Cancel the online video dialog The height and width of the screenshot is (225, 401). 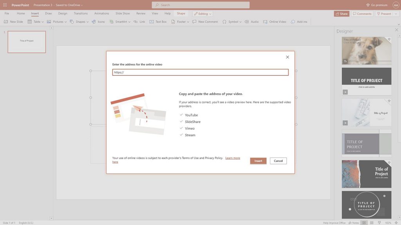[278, 161]
